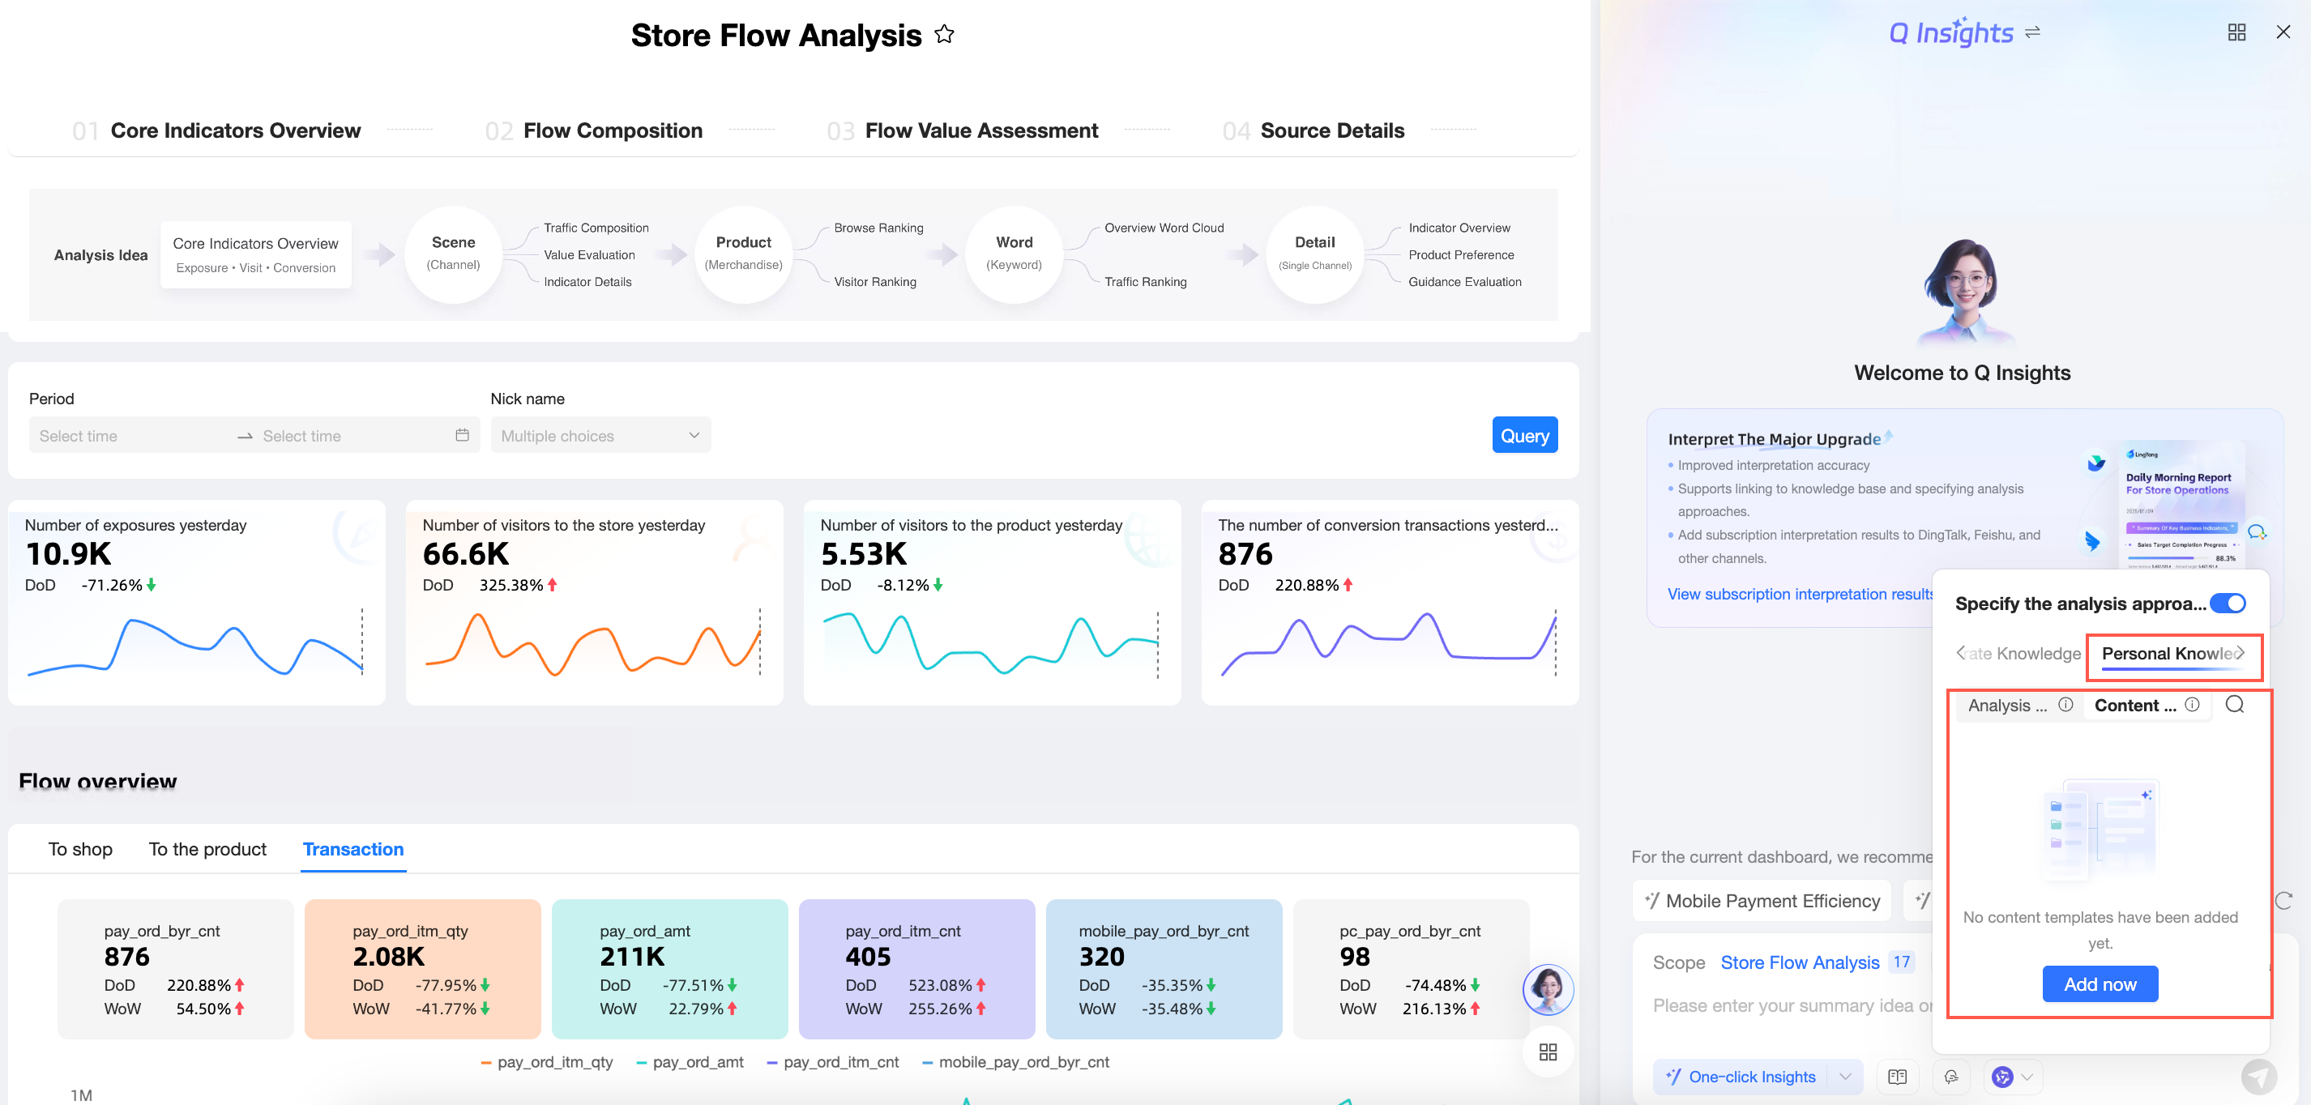Click the Add now button

2100,984
